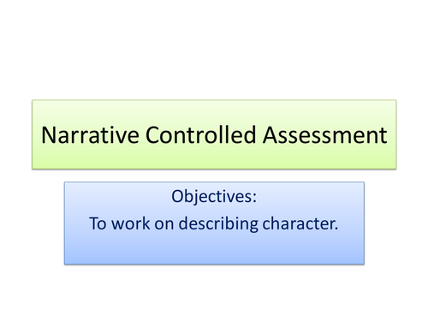Click the word "Assessment" in the title
Image resolution: width=428 pixels, height=321 pixels.
324,135
